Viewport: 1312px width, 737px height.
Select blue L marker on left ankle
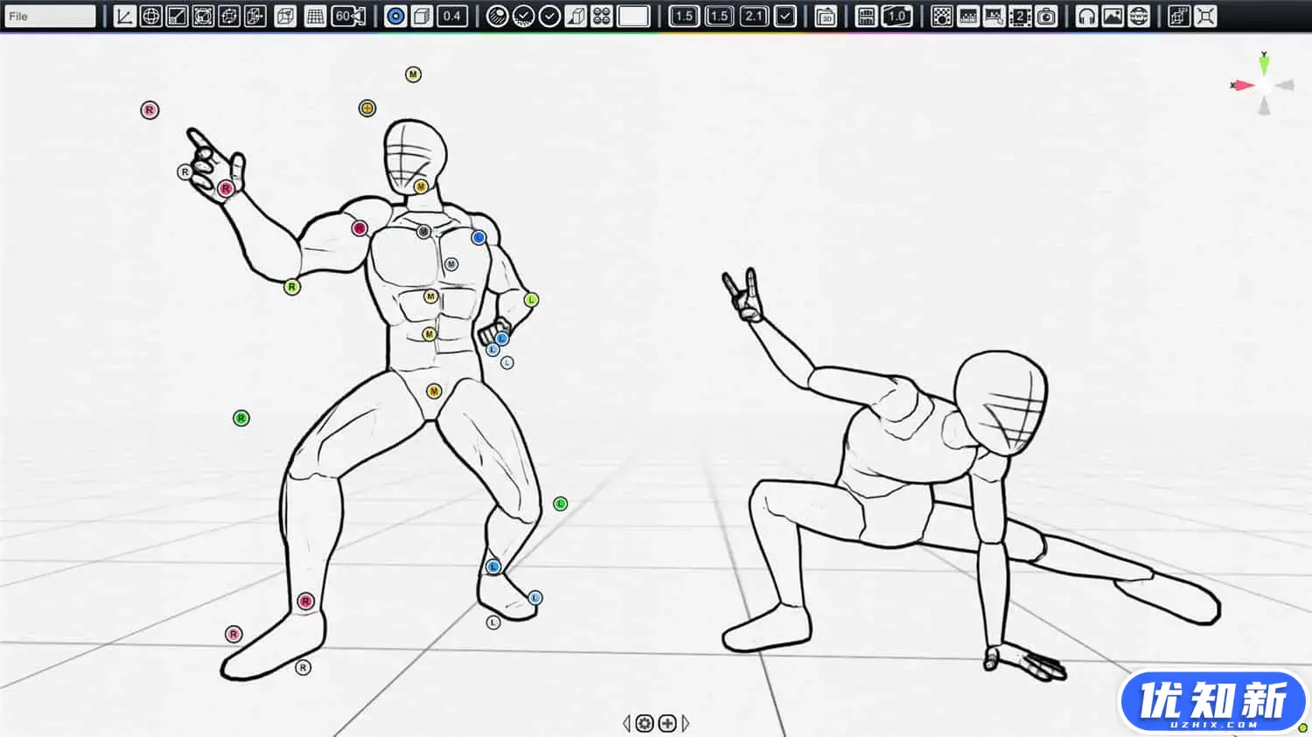(493, 567)
